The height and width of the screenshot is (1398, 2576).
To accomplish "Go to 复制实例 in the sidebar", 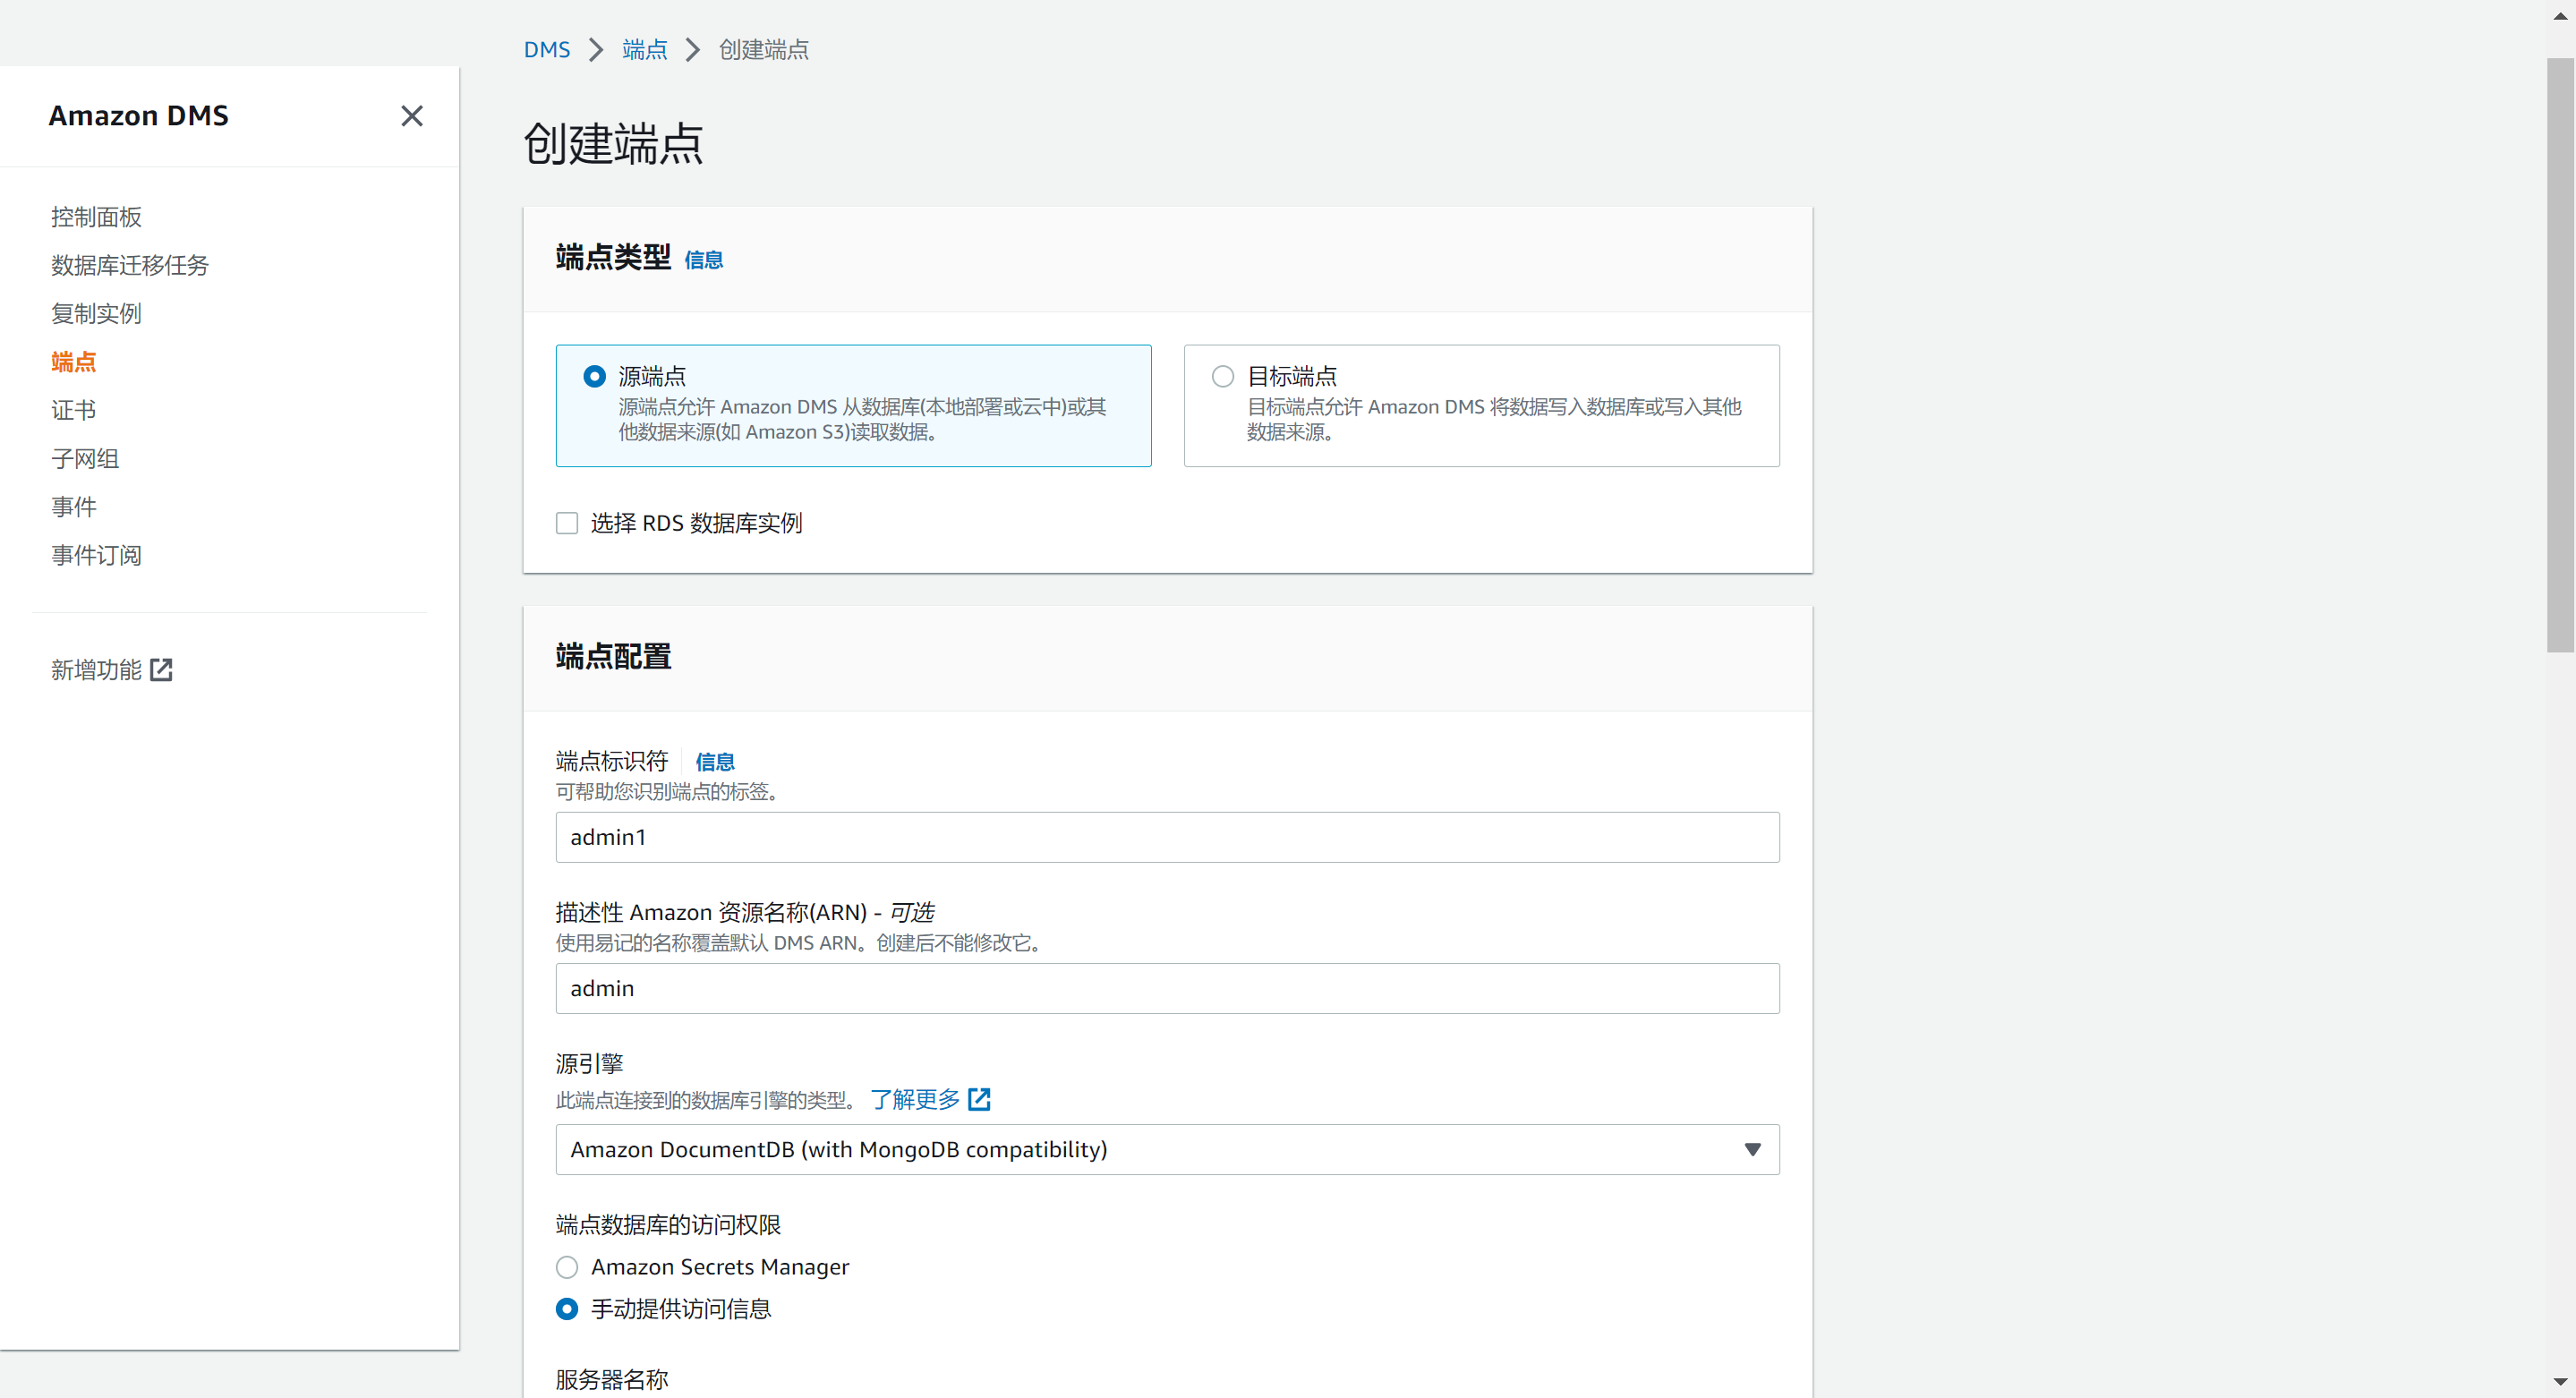I will click(96, 314).
